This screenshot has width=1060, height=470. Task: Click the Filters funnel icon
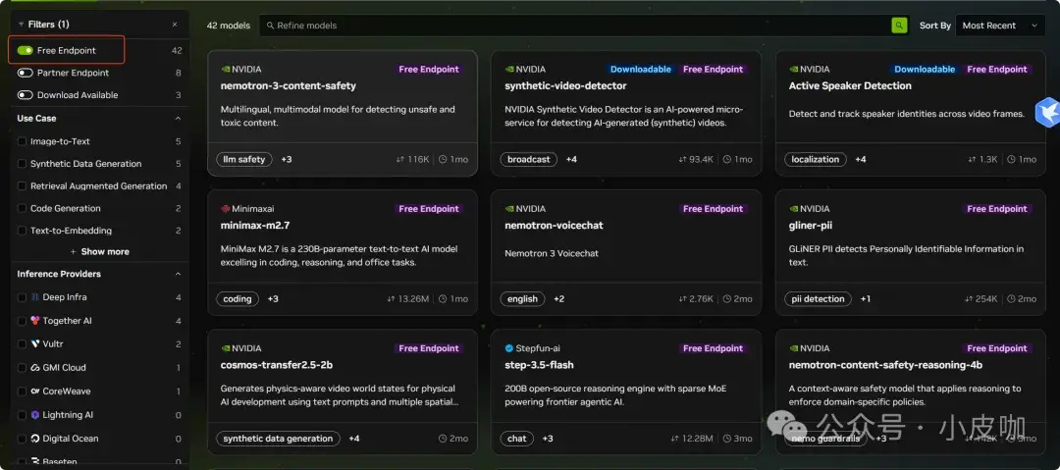pyautogui.click(x=21, y=25)
